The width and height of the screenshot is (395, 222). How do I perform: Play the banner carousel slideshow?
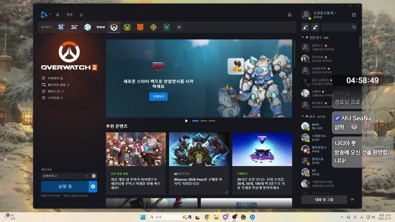tap(187, 121)
